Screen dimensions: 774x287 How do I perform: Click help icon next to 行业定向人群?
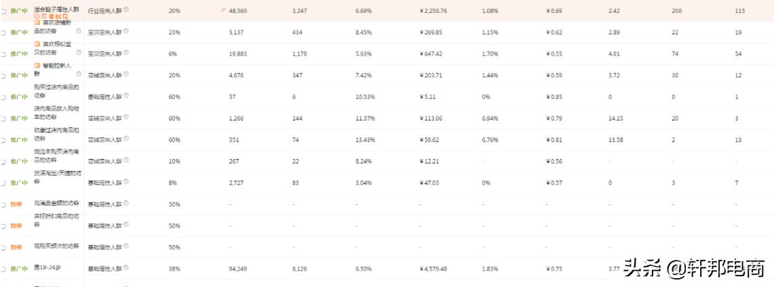tap(127, 10)
